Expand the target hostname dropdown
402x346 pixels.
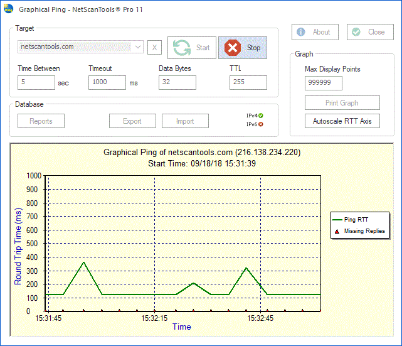point(138,47)
